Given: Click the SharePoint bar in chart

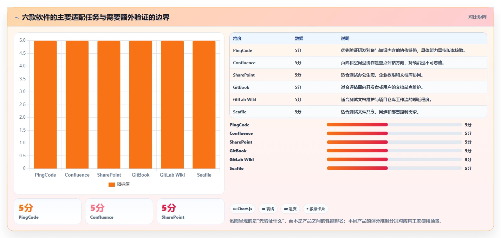Looking at the screenshot, I should click(109, 105).
